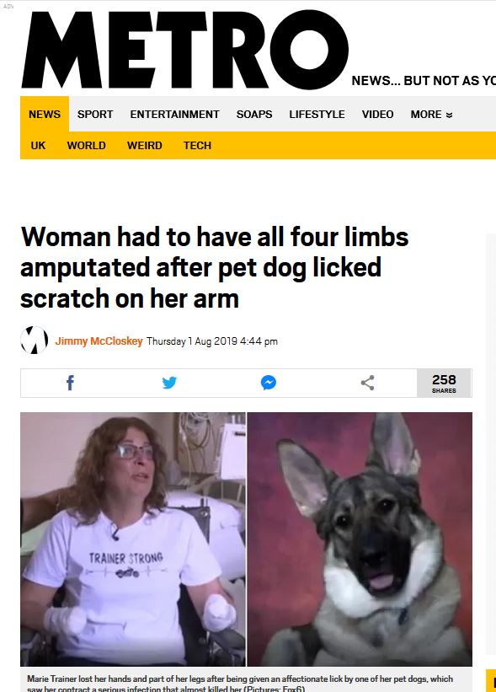Open TECH news subcategory
The width and height of the screenshot is (496, 692).
click(198, 146)
